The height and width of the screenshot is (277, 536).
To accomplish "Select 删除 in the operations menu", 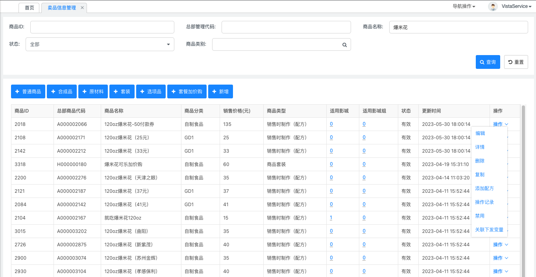I will (x=480, y=161).
